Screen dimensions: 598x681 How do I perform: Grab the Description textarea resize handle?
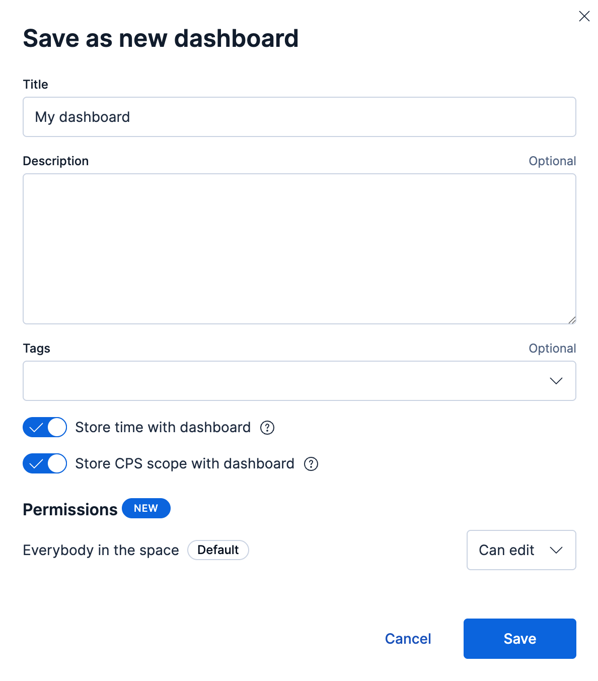(x=572, y=320)
